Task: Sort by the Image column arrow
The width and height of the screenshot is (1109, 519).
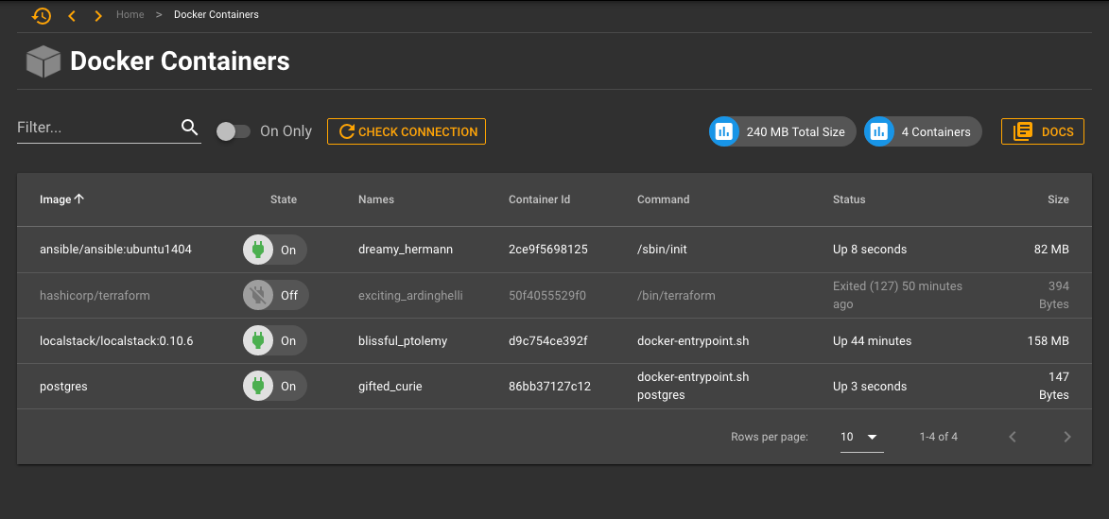Action: point(79,199)
